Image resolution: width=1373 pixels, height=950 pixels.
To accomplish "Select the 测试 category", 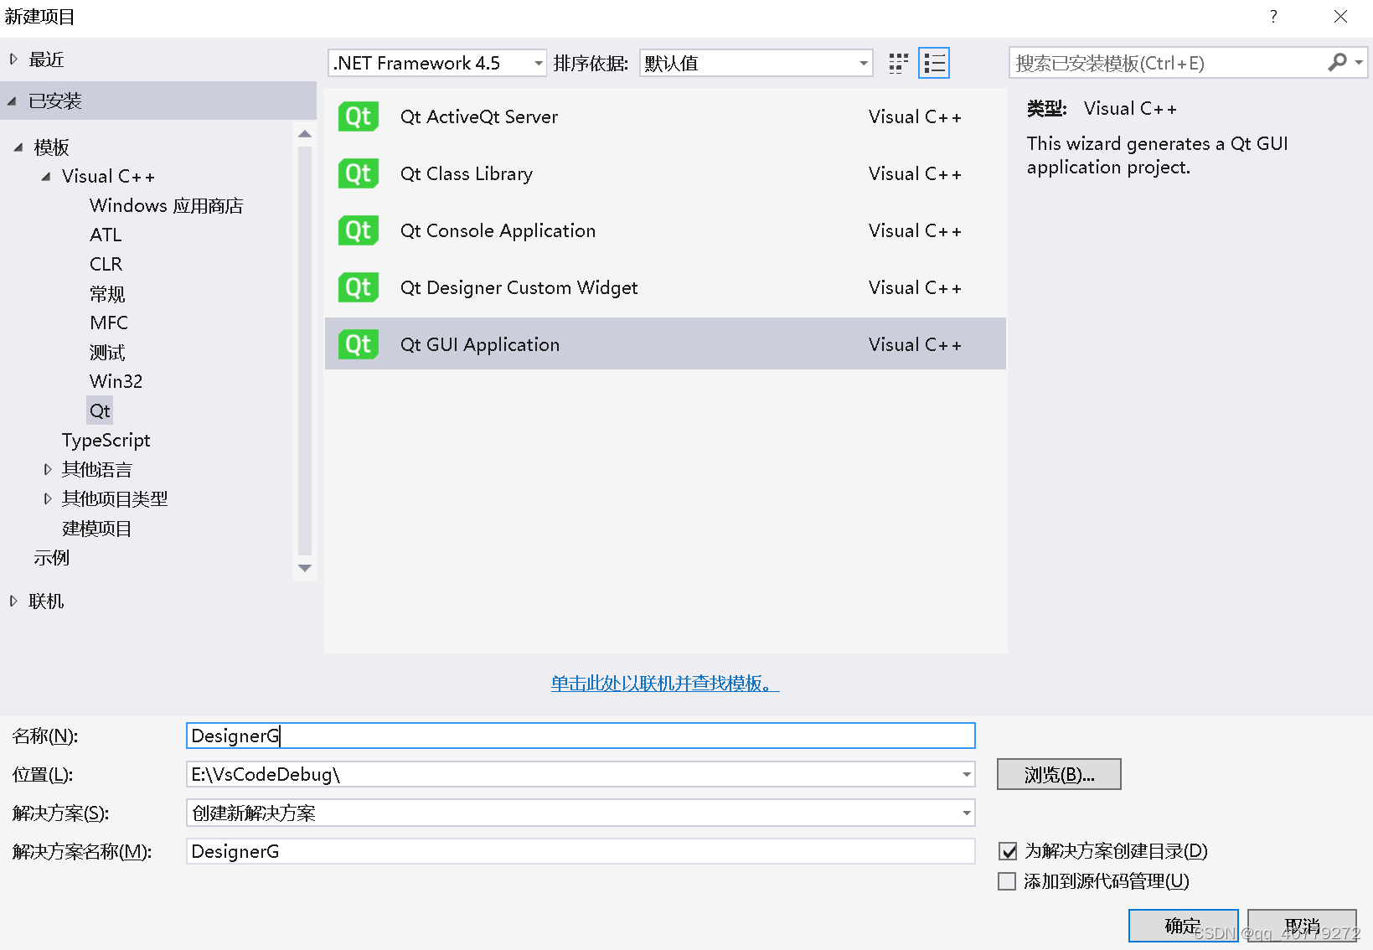I will (107, 353).
